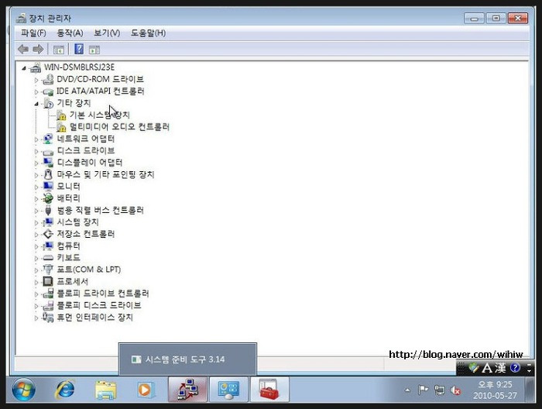Expand the 시스템 장치 node
Viewport: 542px width, 409px height.
pos(36,223)
